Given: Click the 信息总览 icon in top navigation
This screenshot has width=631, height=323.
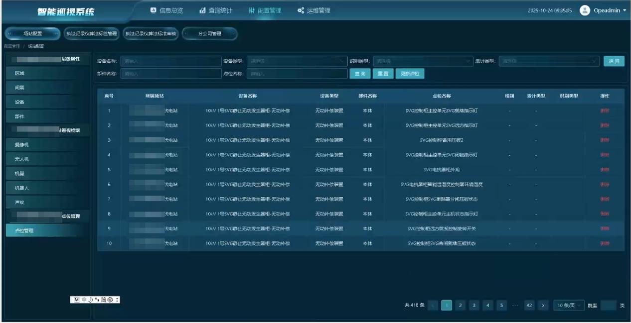Looking at the screenshot, I should pyautogui.click(x=154, y=10).
